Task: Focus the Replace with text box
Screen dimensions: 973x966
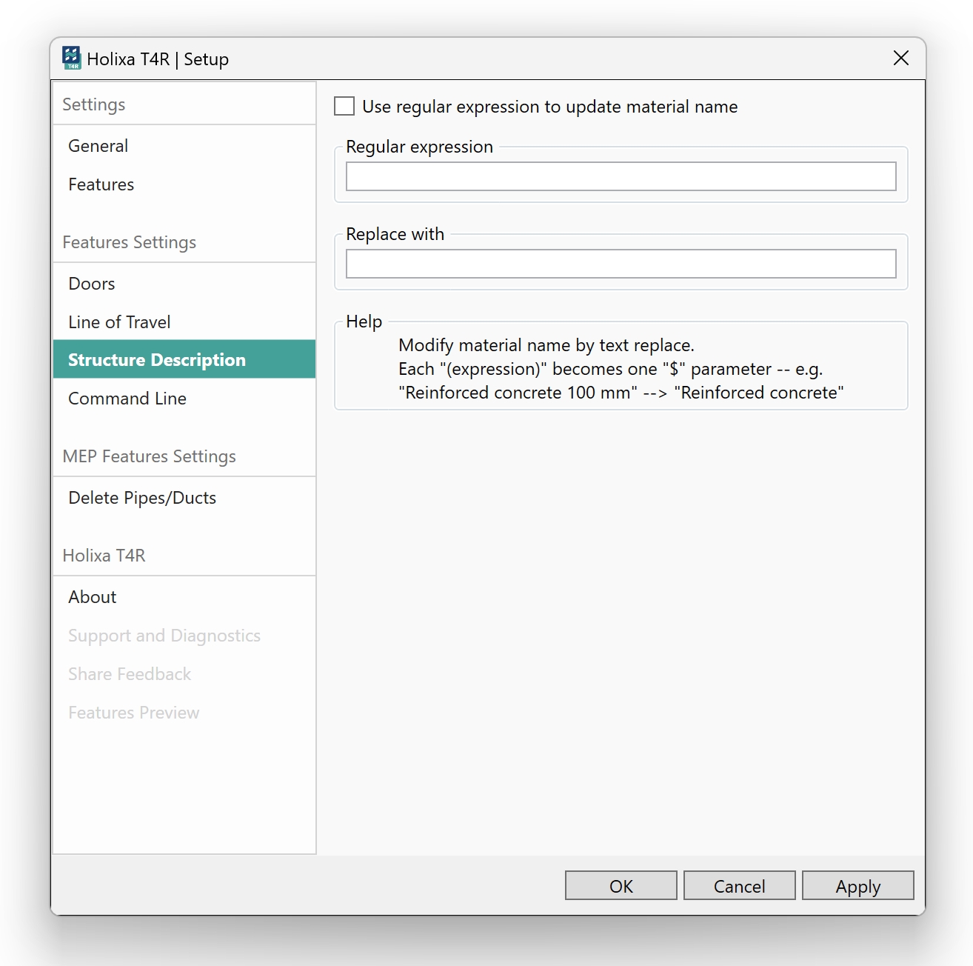Action: (x=621, y=264)
